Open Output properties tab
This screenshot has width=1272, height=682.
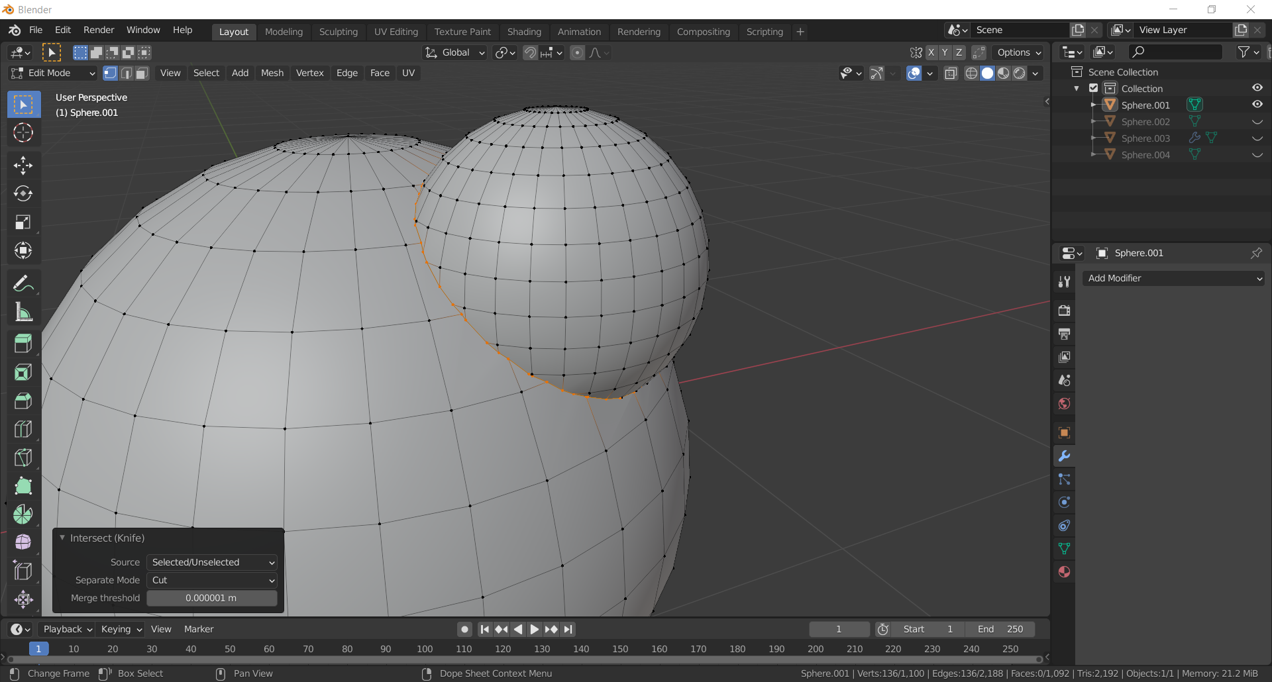point(1065,334)
